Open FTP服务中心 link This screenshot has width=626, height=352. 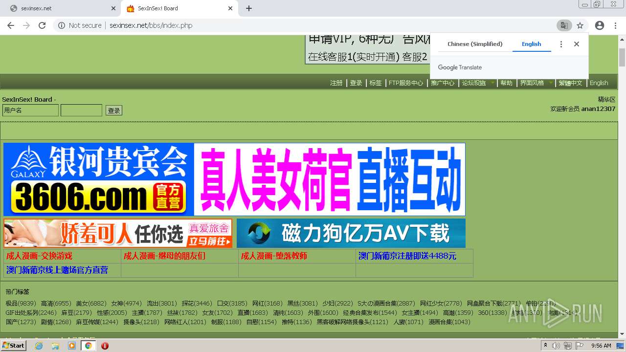[406, 83]
